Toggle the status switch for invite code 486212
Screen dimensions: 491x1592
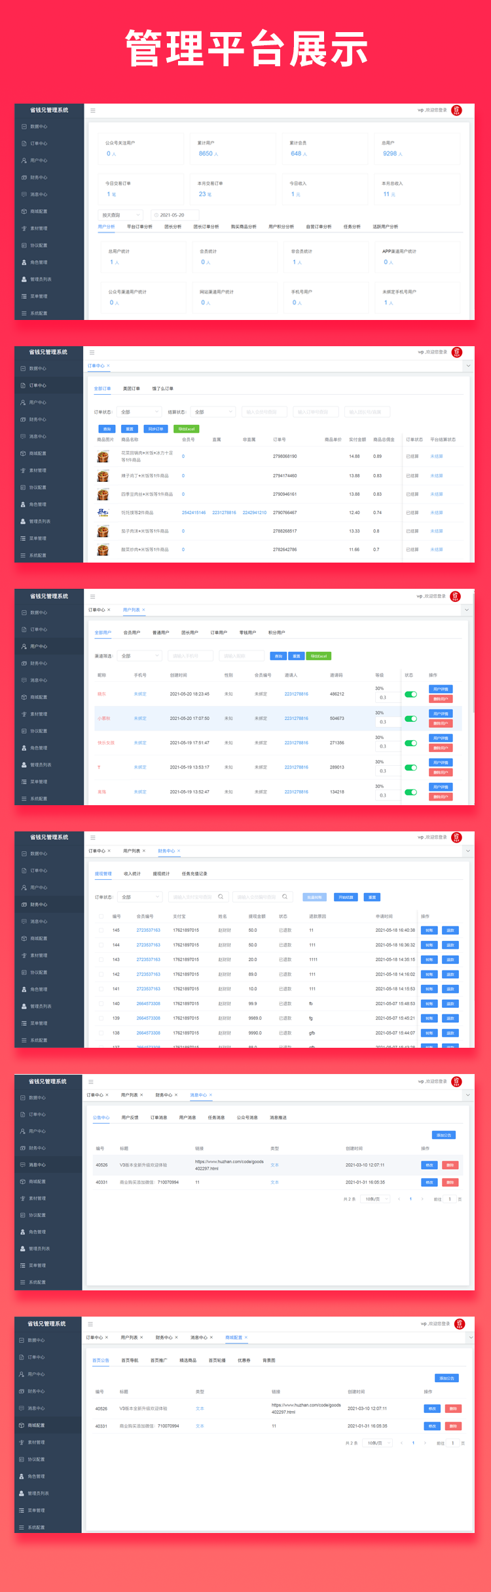[410, 694]
